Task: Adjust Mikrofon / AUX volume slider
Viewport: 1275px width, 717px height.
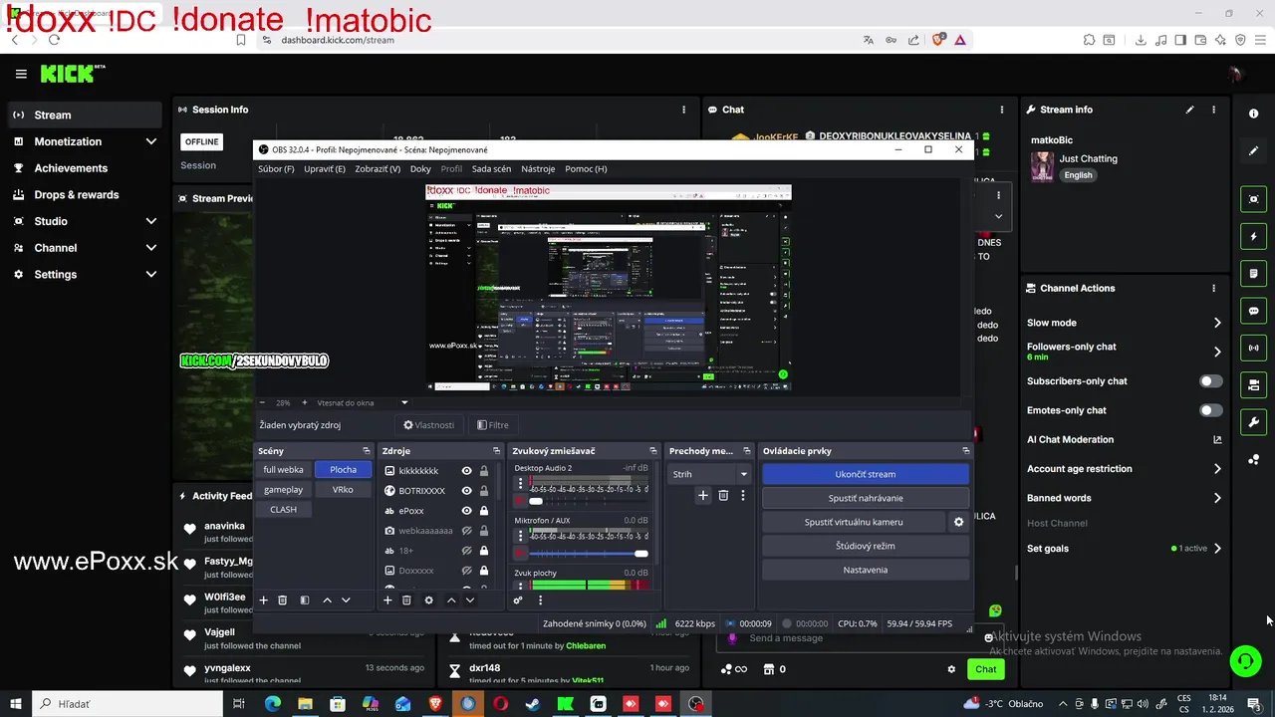Action: [588, 554]
